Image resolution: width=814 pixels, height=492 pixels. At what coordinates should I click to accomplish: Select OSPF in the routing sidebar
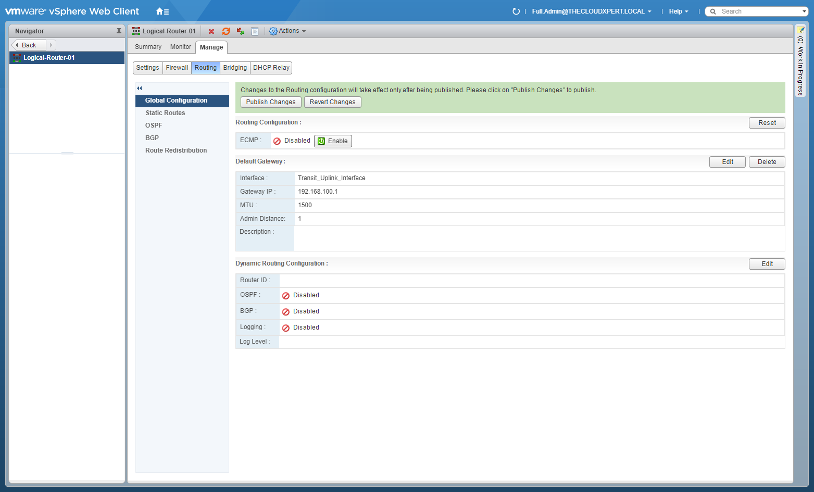(154, 125)
